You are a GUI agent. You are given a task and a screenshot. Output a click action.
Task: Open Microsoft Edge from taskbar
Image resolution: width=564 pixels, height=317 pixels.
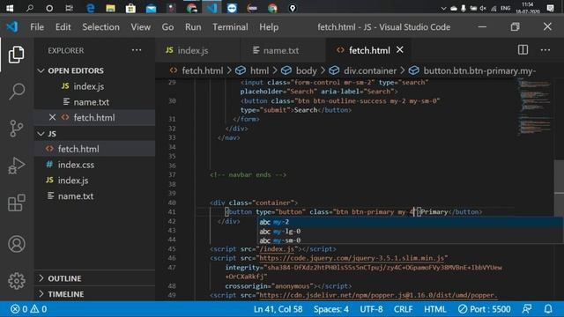(x=90, y=8)
